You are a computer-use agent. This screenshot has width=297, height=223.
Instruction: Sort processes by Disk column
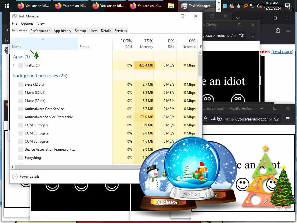pyautogui.click(x=166, y=44)
